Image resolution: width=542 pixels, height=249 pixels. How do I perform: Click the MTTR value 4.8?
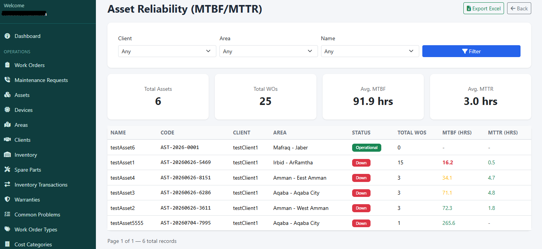pos(491,193)
